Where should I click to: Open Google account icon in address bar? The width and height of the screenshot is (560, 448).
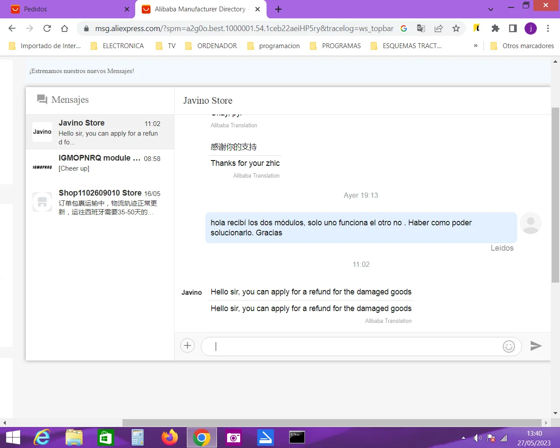(404, 28)
